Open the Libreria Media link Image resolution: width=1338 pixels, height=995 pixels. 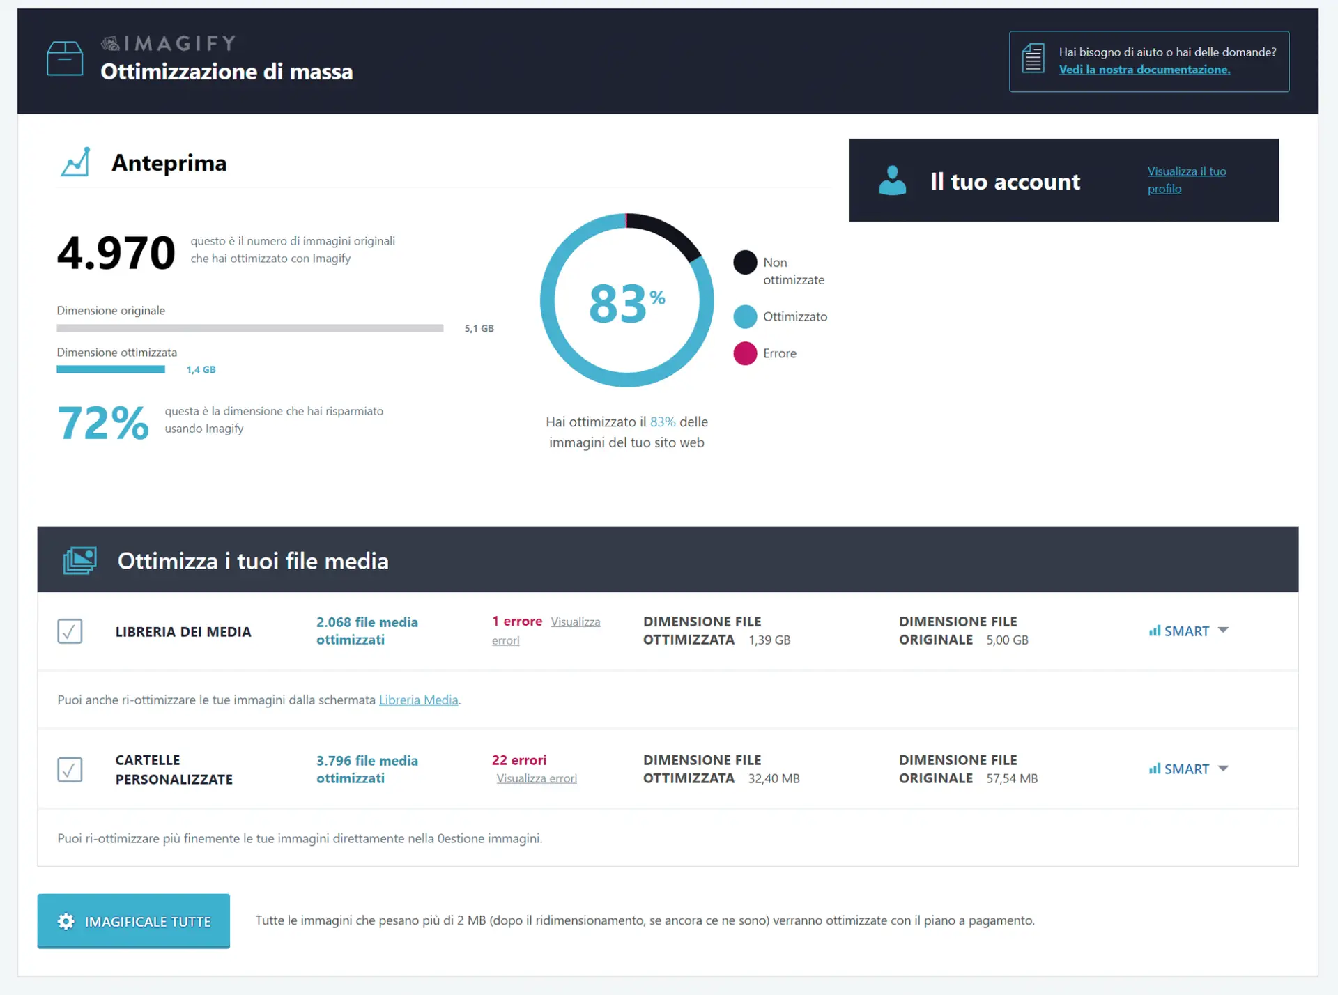(x=418, y=700)
